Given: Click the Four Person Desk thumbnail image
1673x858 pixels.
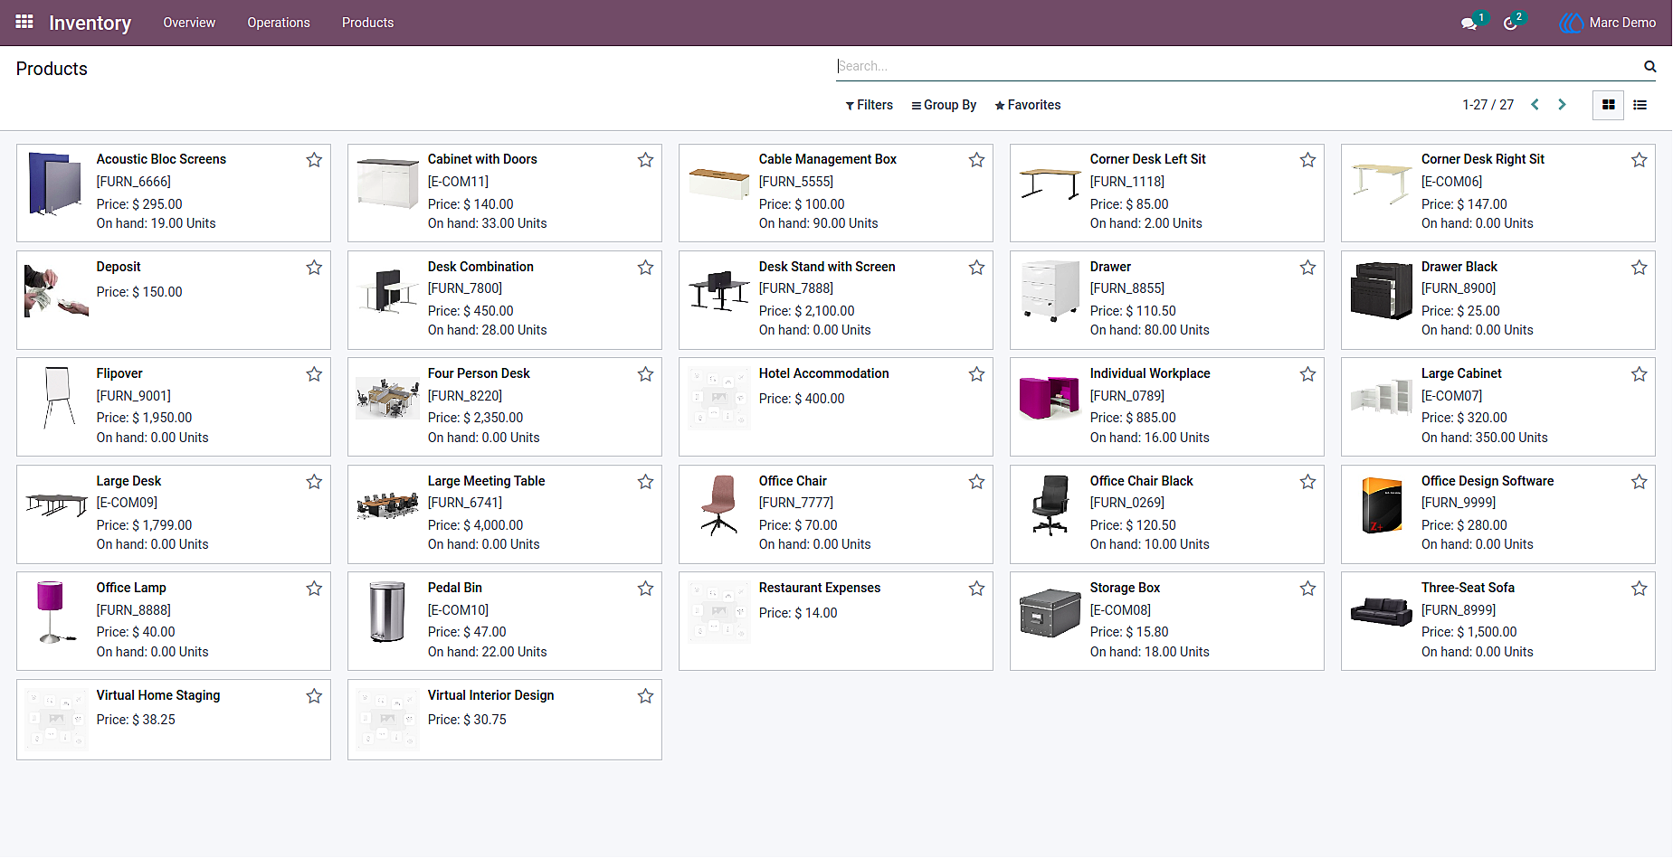Looking at the screenshot, I should (x=388, y=397).
